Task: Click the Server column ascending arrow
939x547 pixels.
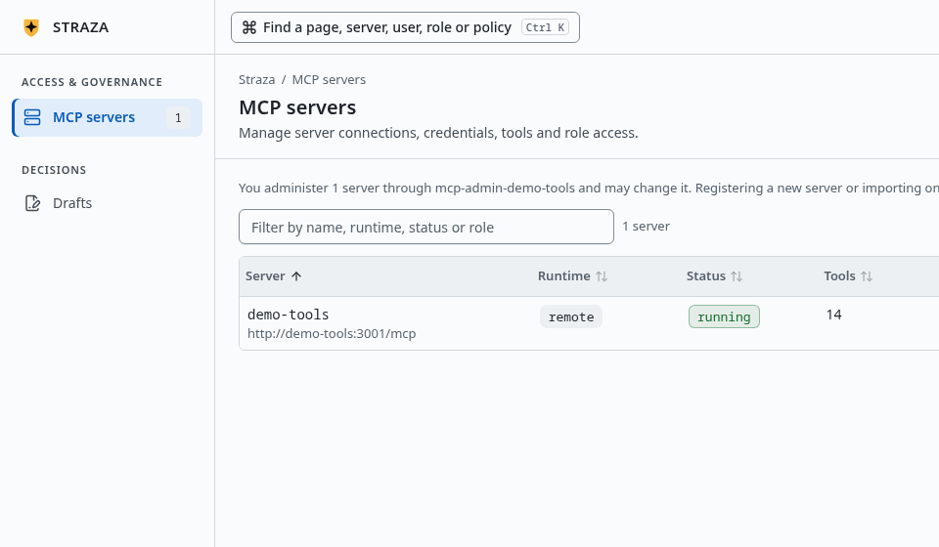Action: point(296,276)
